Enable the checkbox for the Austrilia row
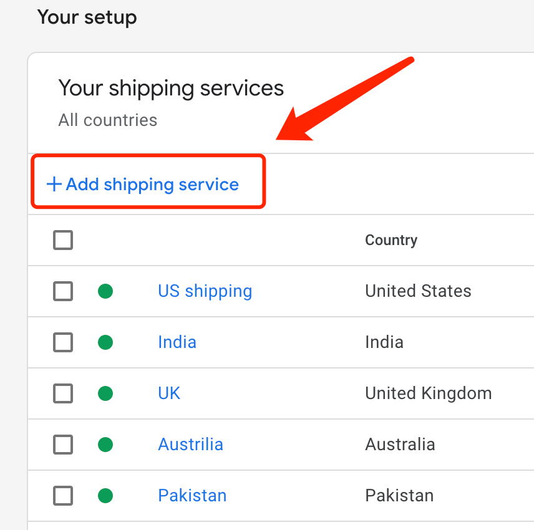 pyautogui.click(x=62, y=445)
